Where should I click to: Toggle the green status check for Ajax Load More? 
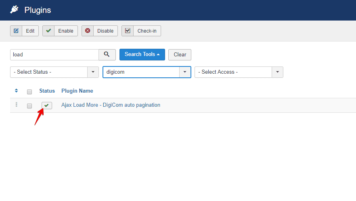[x=47, y=106]
